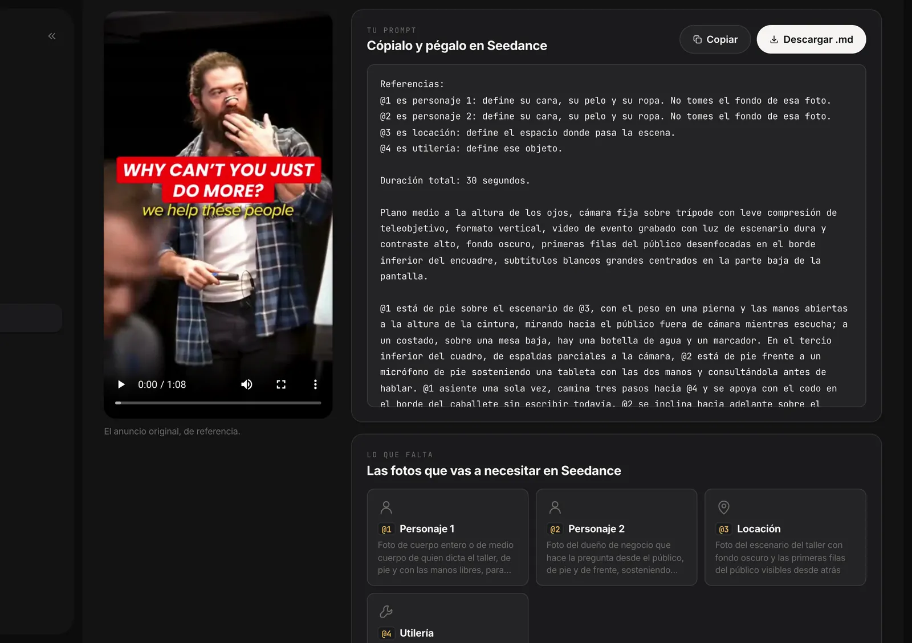
Task: Click the Personaje 2 person icon
Action: coord(555,507)
